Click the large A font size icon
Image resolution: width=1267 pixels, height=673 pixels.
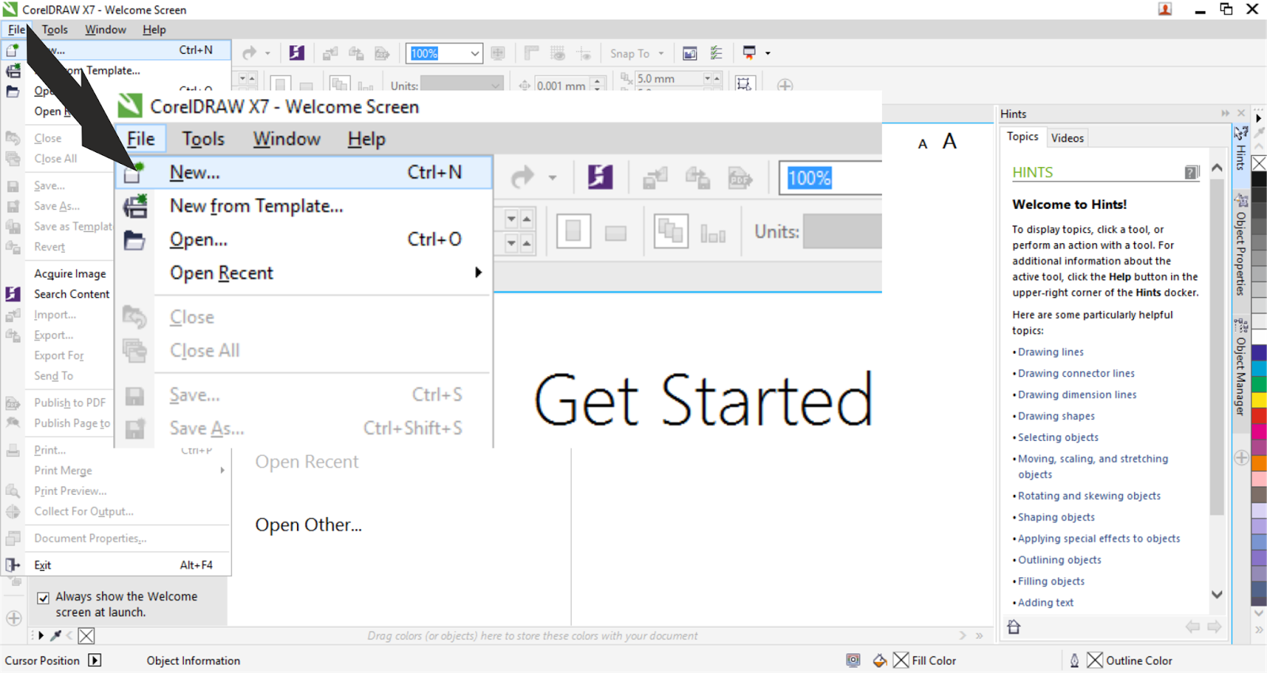tap(949, 142)
